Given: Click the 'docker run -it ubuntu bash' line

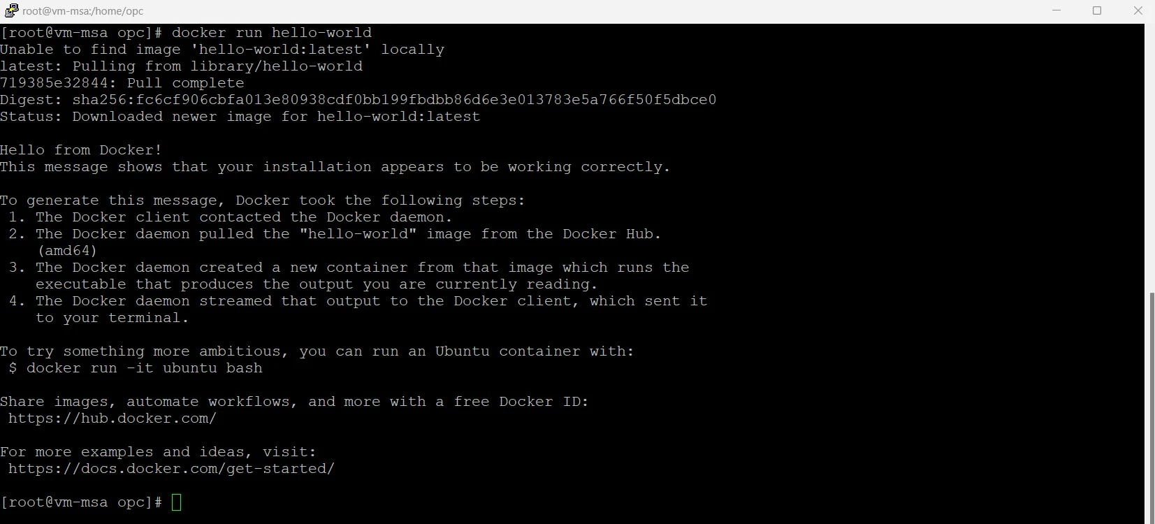Looking at the screenshot, I should [136, 368].
